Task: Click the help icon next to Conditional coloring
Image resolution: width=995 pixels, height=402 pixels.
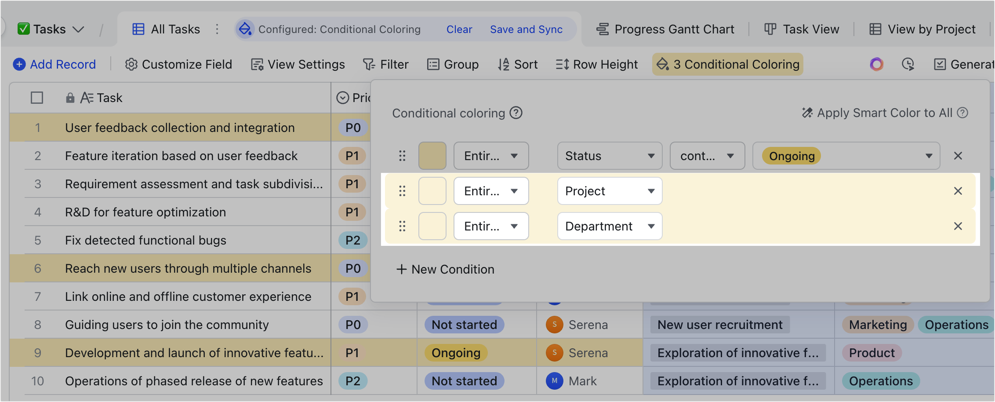Action: [x=517, y=113]
